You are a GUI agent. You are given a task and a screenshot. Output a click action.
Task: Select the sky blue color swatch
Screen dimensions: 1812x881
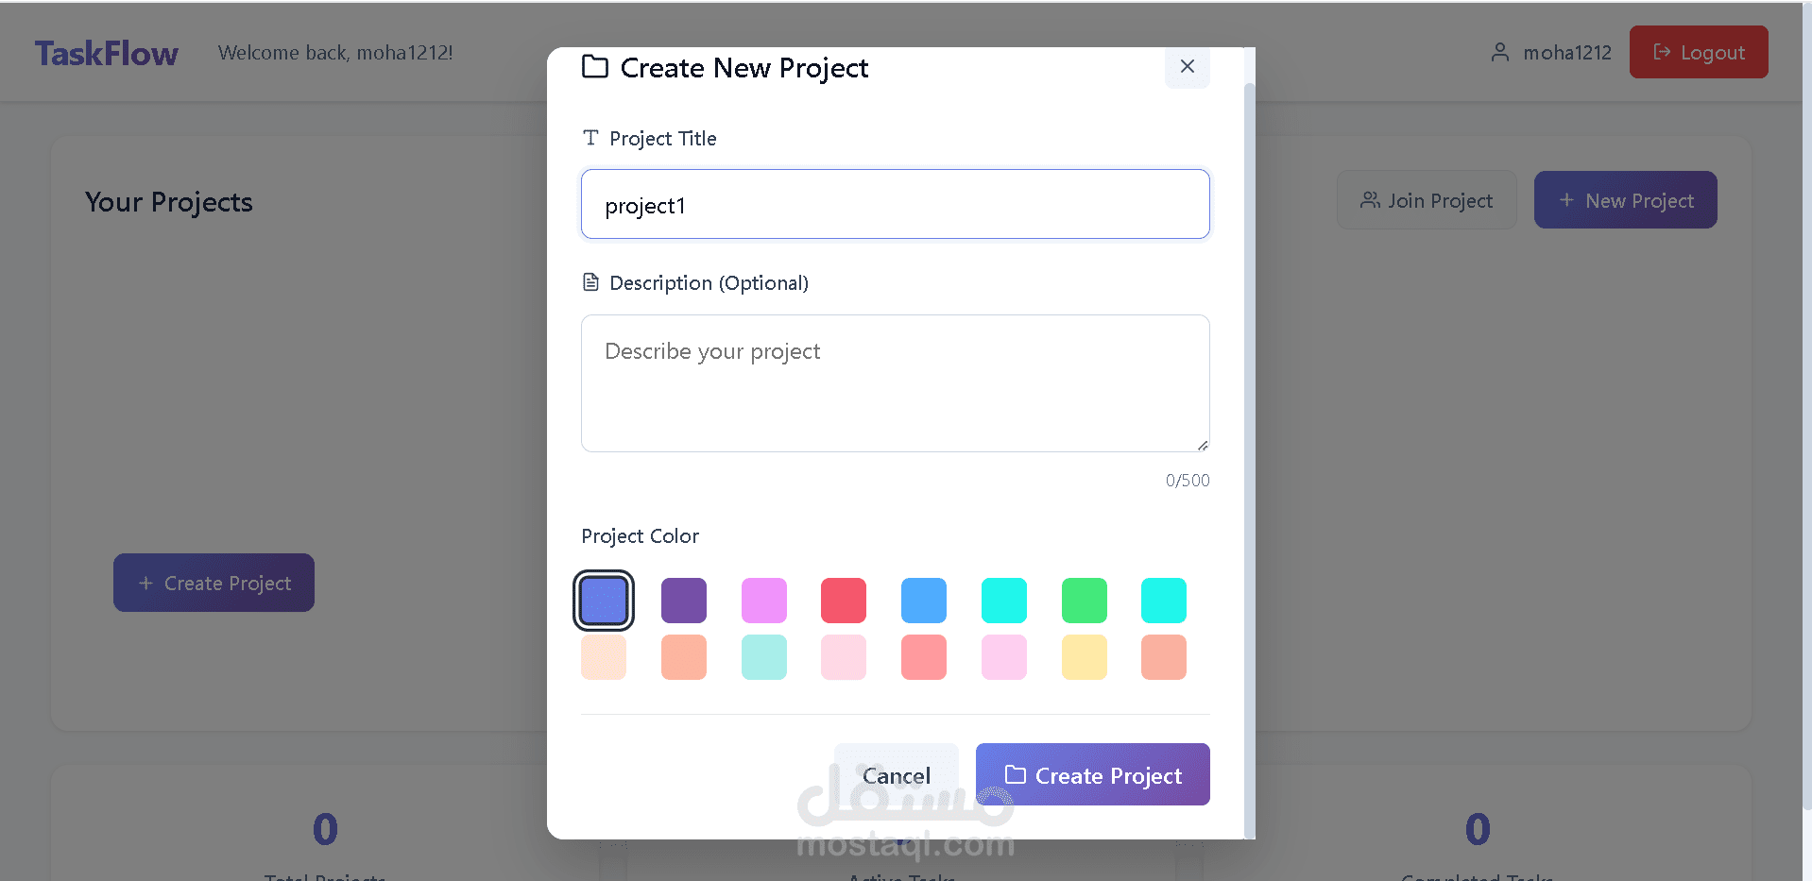(924, 601)
